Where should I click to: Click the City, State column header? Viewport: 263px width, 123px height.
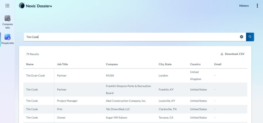click(165, 64)
